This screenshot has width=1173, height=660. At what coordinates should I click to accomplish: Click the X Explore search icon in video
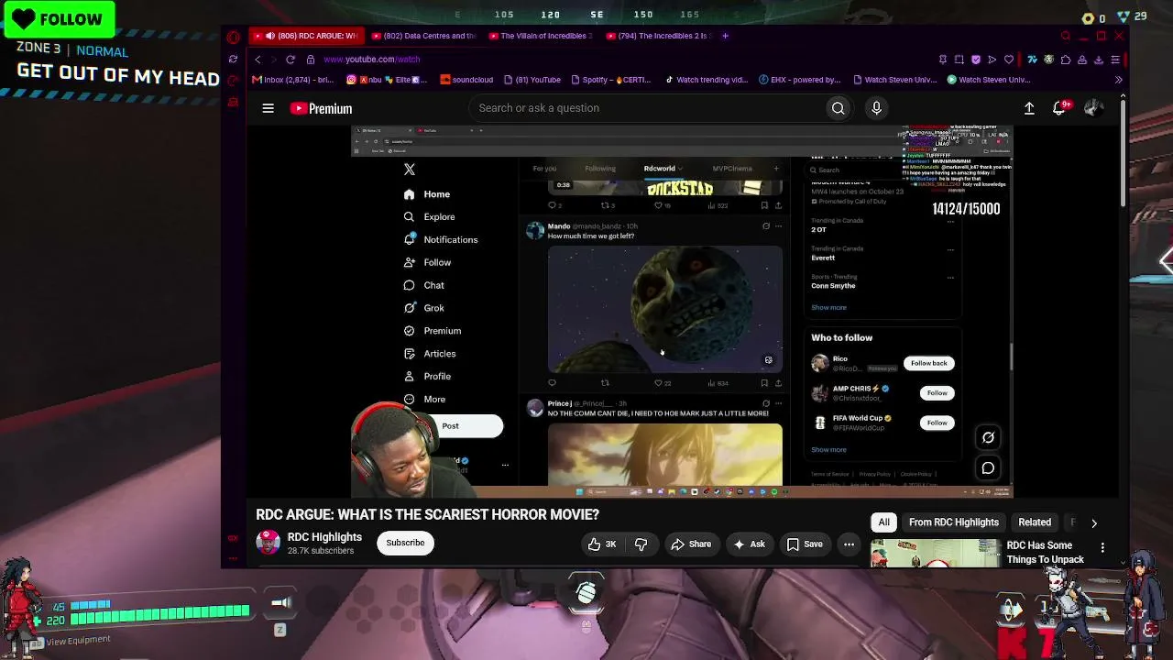(409, 217)
